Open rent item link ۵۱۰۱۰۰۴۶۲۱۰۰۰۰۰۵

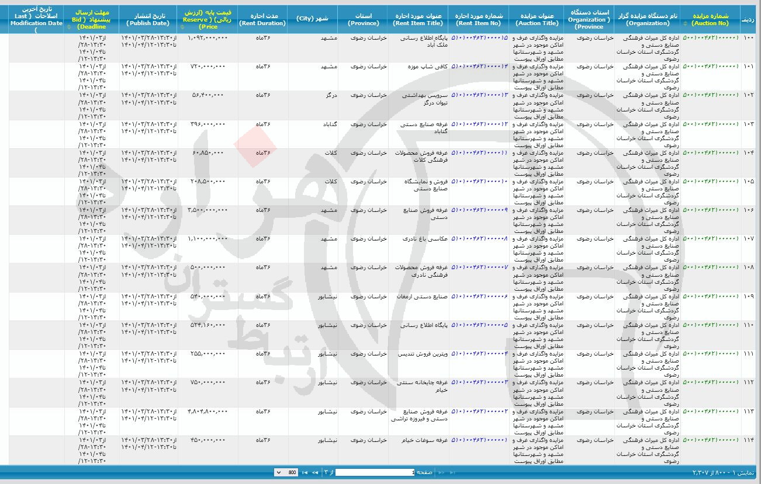tap(479, 325)
